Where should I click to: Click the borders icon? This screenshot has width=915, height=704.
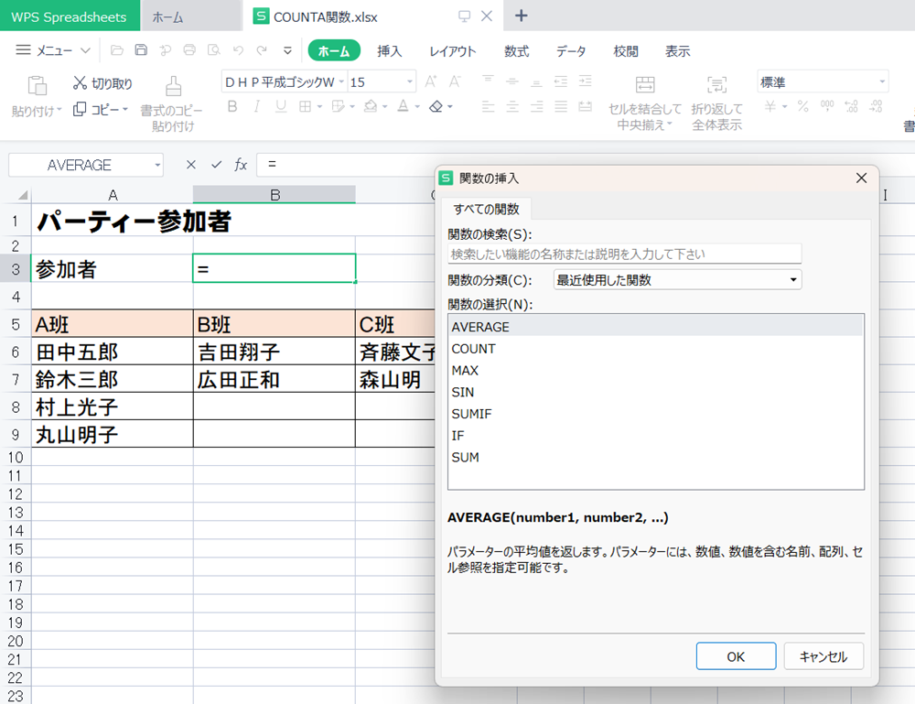306,106
